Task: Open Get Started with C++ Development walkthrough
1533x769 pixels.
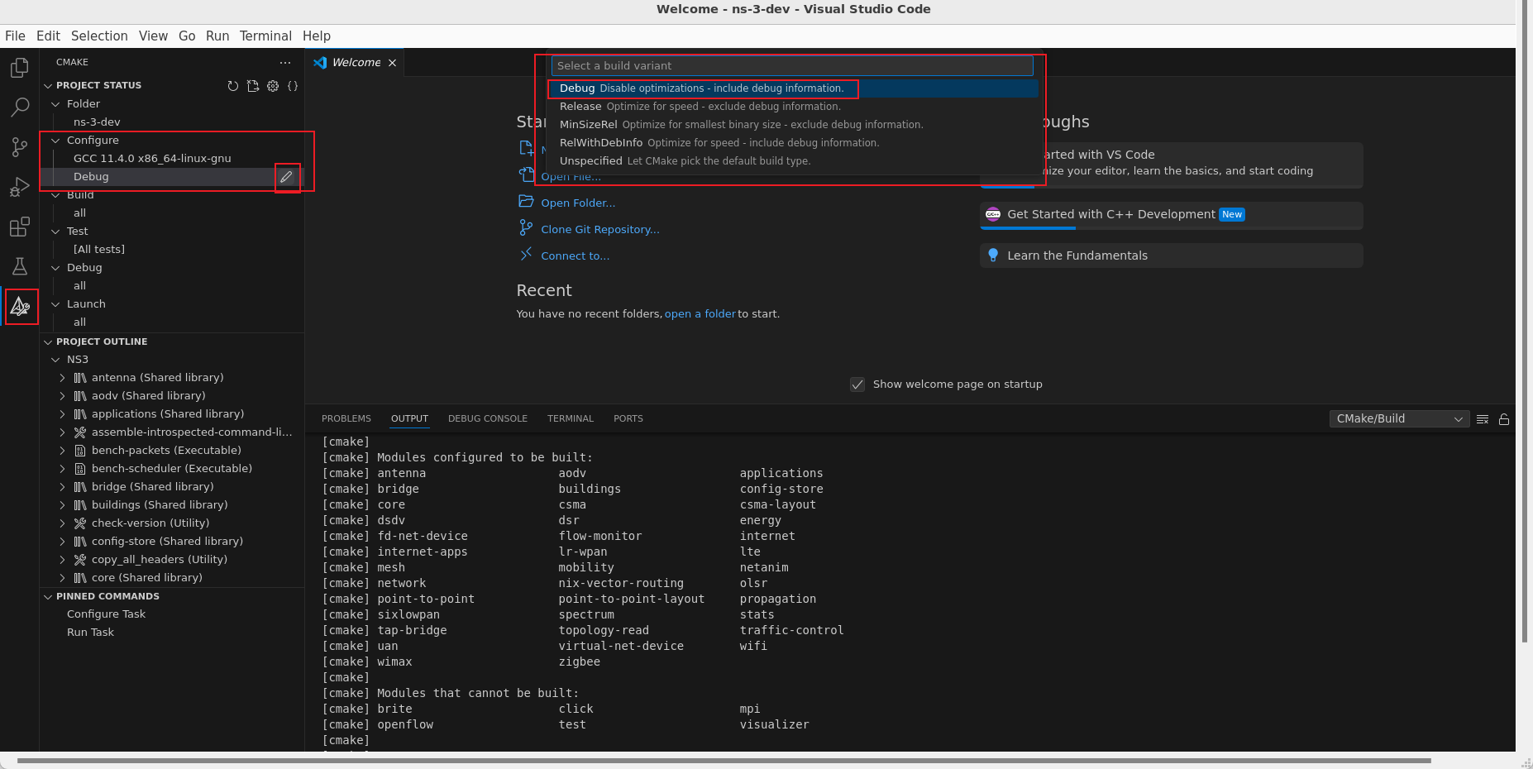Action: tap(1172, 215)
